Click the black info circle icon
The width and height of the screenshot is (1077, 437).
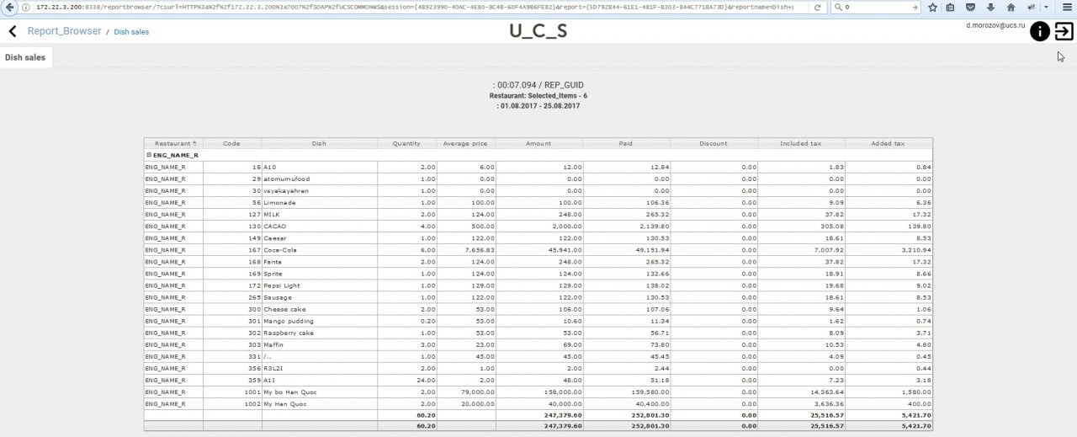(1040, 32)
